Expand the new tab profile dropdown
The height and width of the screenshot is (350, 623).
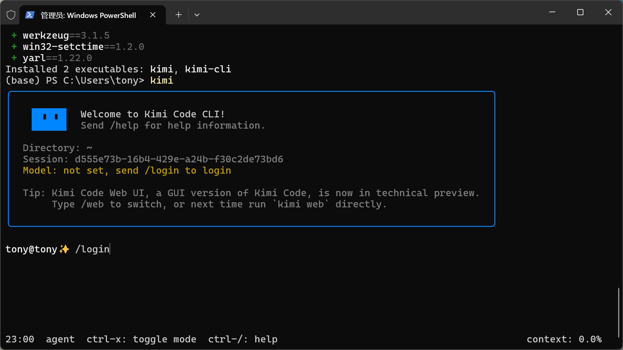click(x=197, y=15)
